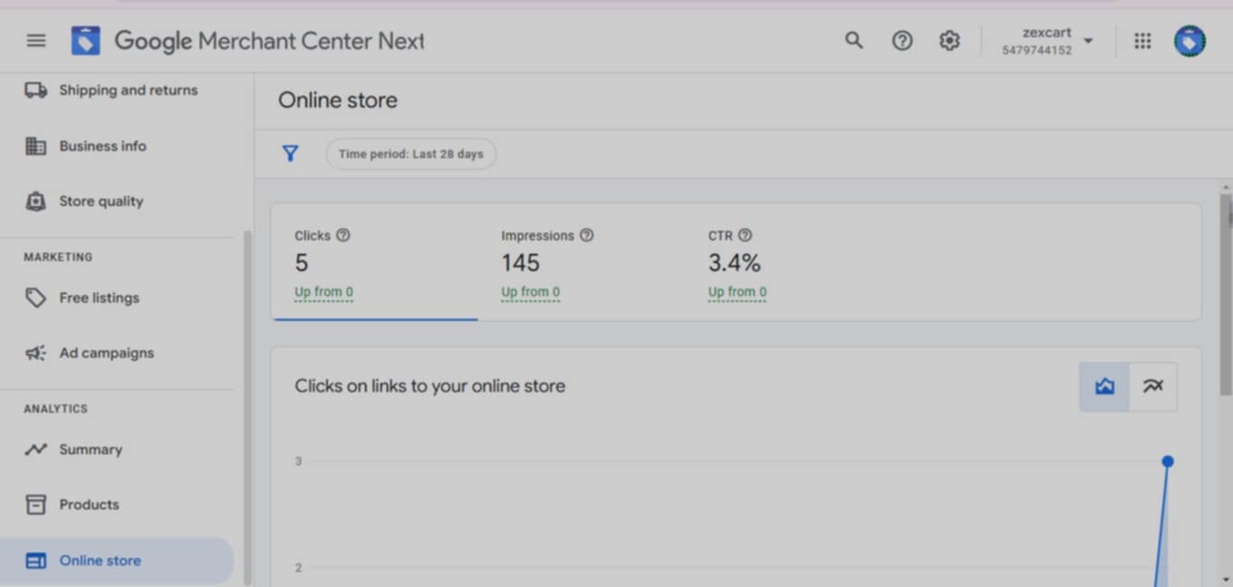
Task: Show help info for CTR metric
Action: pos(744,236)
